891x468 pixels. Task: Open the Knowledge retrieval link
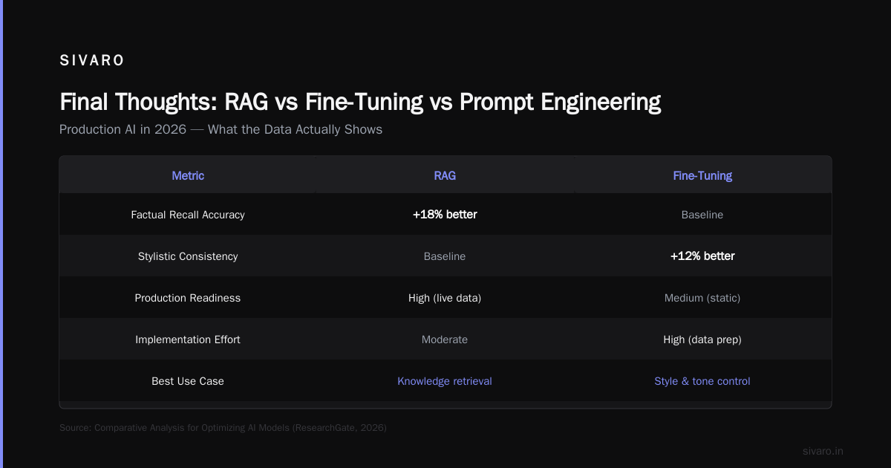445,381
